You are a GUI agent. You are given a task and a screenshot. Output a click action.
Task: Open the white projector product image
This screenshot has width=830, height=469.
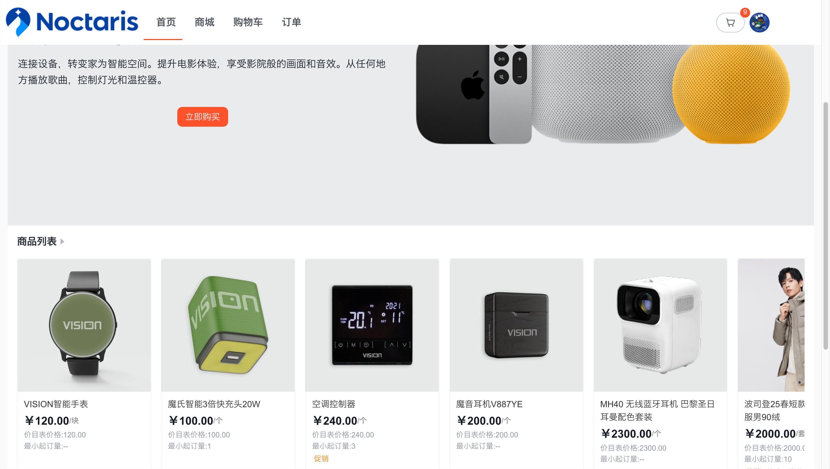pos(660,325)
